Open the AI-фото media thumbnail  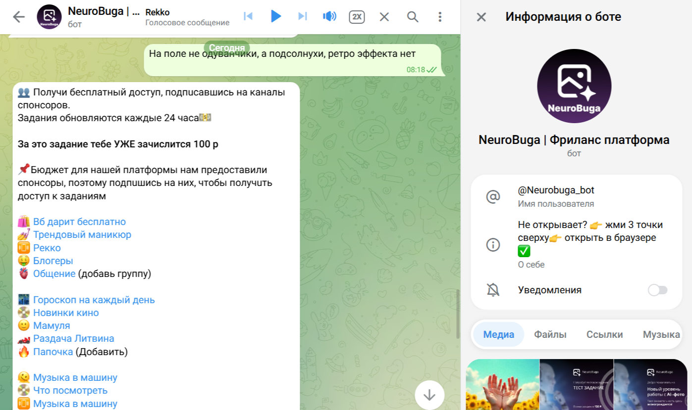pyautogui.click(x=650, y=384)
